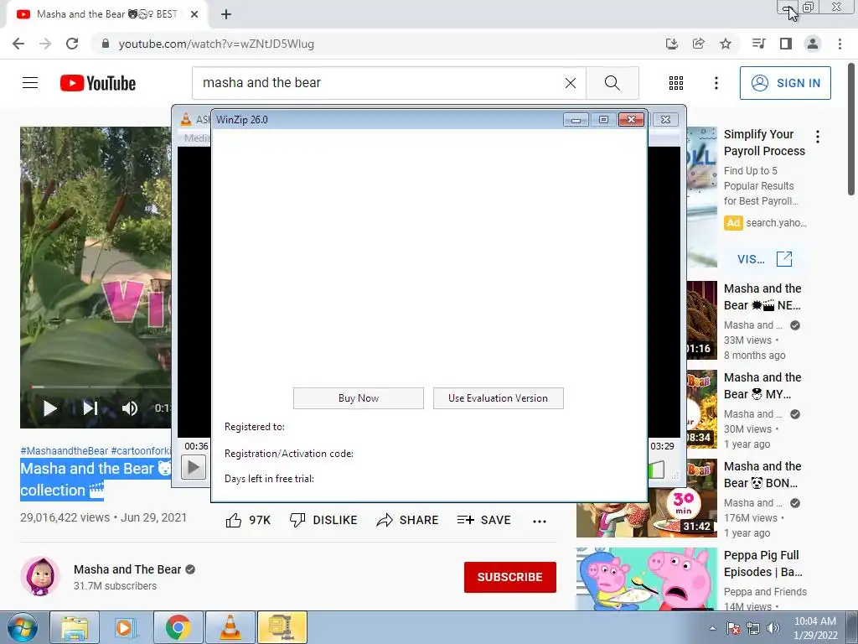Open system volume tray icon
Viewport: 858px width, 644px height.
click(x=773, y=628)
